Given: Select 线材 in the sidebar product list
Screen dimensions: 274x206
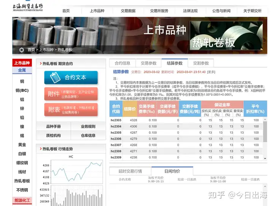Looking at the screenshot, I should click(22, 172).
